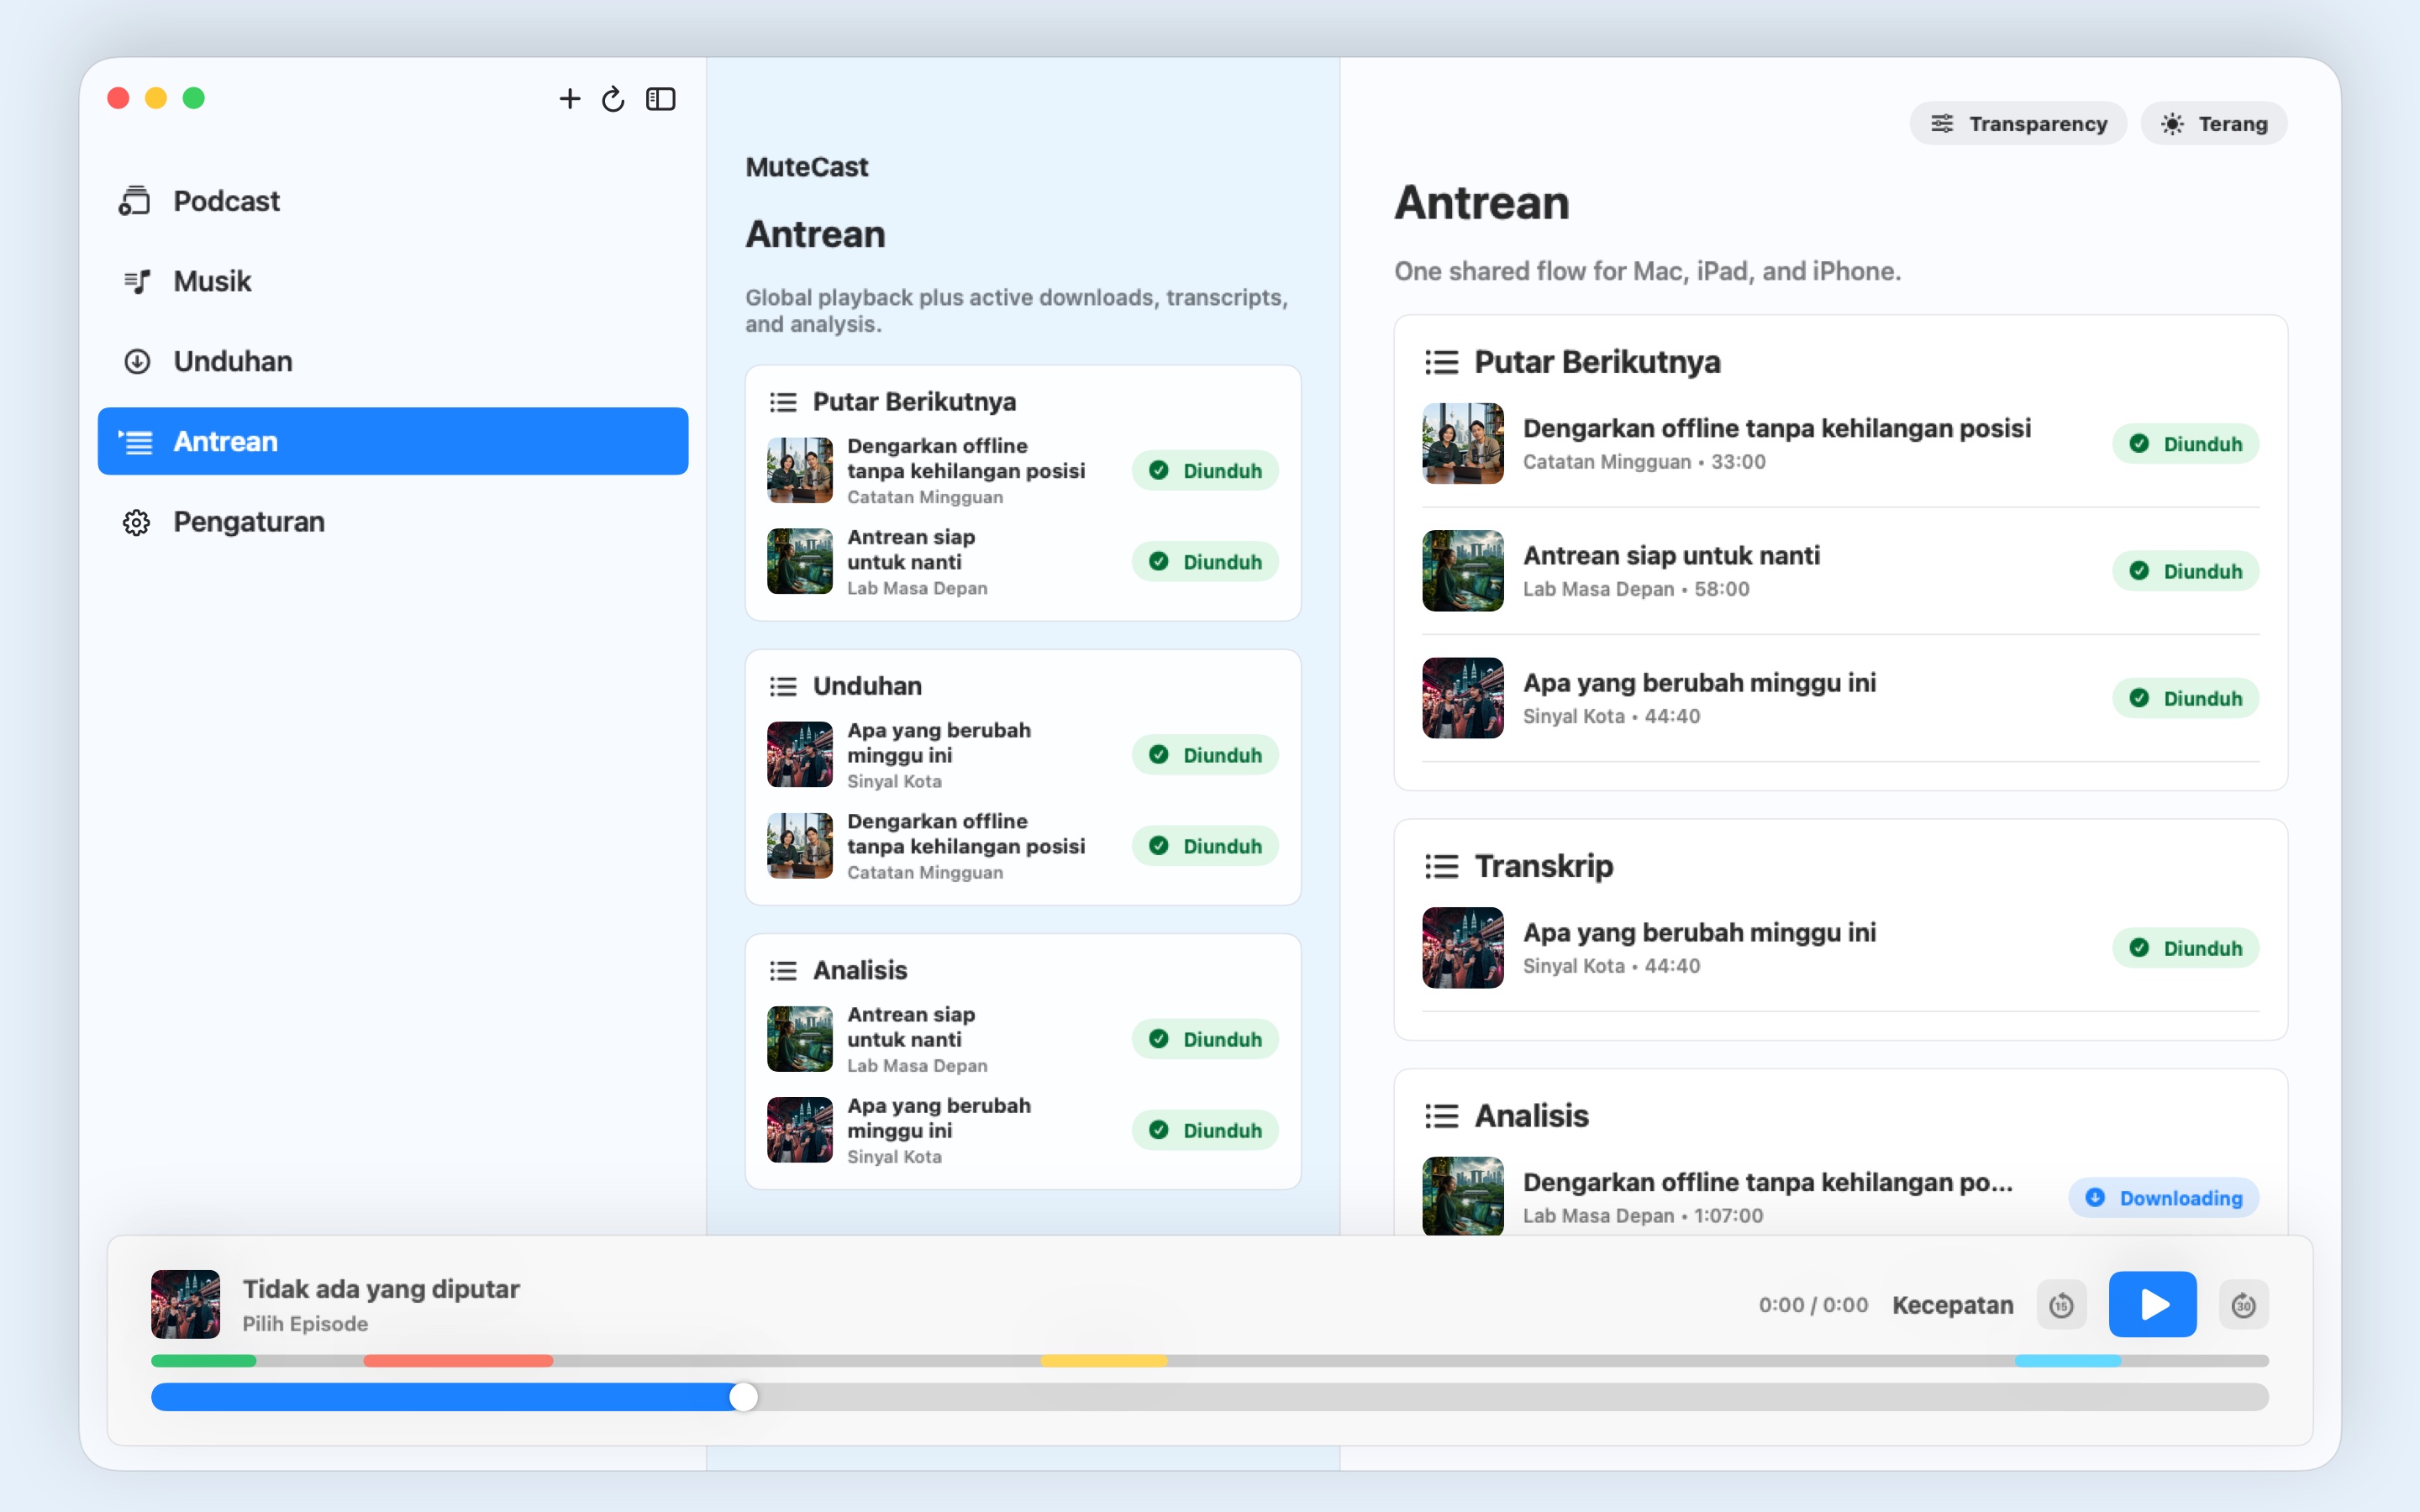Screen dimensions: 2420x1512
Task: Click the skip back 15 seconds icon
Action: pyautogui.click(x=2061, y=1305)
